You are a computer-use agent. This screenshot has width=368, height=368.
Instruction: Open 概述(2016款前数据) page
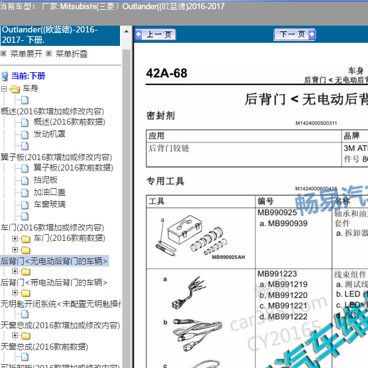coord(69,122)
